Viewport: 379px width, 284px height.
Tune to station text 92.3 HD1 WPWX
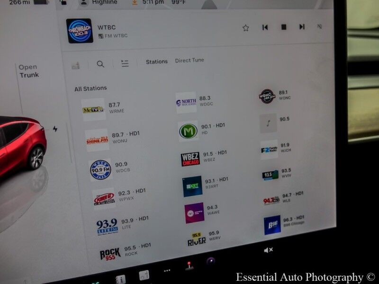point(132,195)
